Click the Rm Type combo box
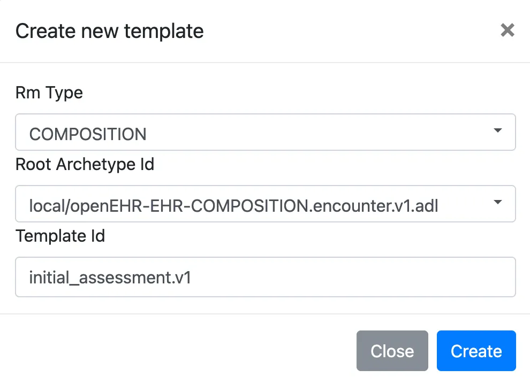This screenshot has width=530, height=385. pos(265,132)
